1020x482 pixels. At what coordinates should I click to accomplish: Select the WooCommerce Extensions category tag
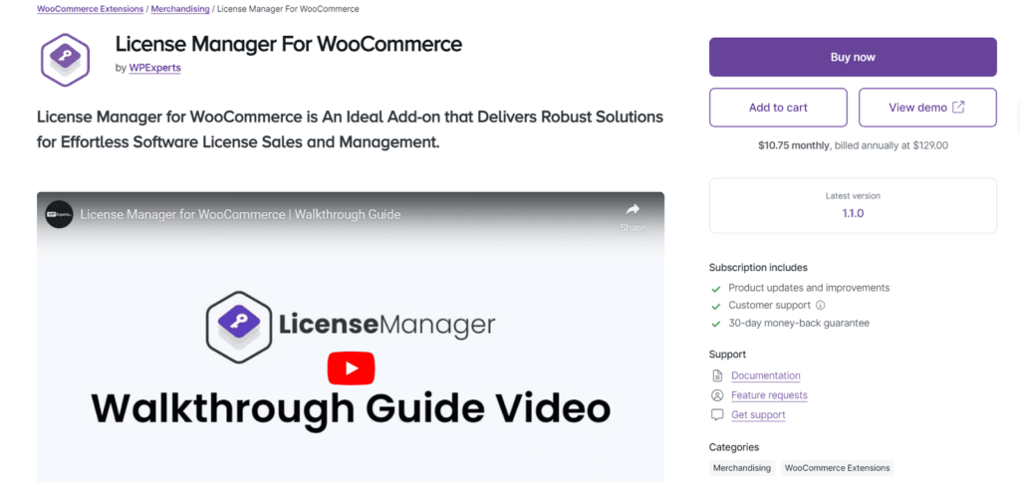(837, 468)
